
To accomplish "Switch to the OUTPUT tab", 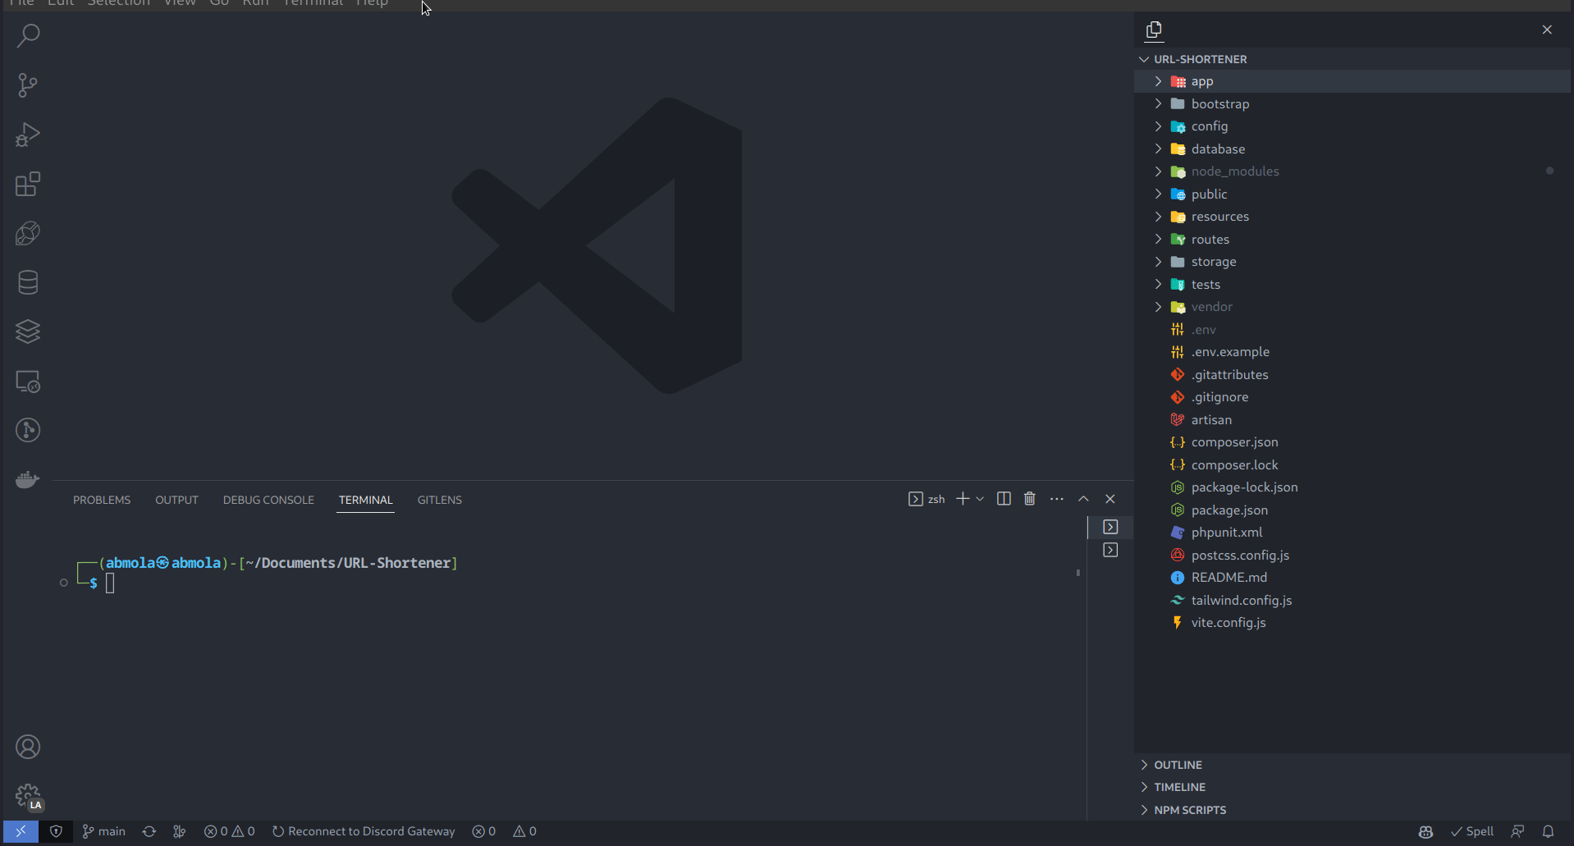I will (177, 500).
